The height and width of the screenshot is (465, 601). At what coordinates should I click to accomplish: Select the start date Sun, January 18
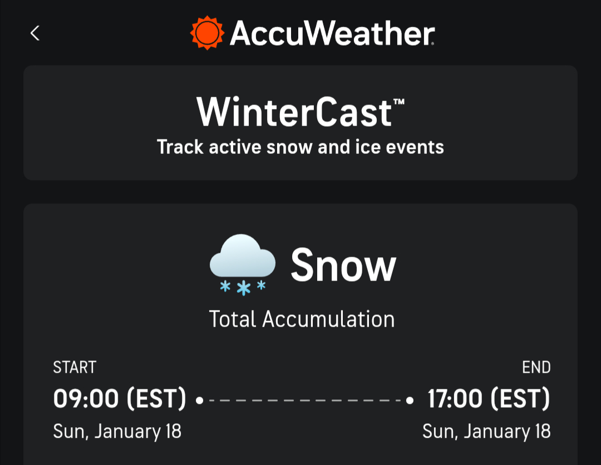(x=117, y=431)
